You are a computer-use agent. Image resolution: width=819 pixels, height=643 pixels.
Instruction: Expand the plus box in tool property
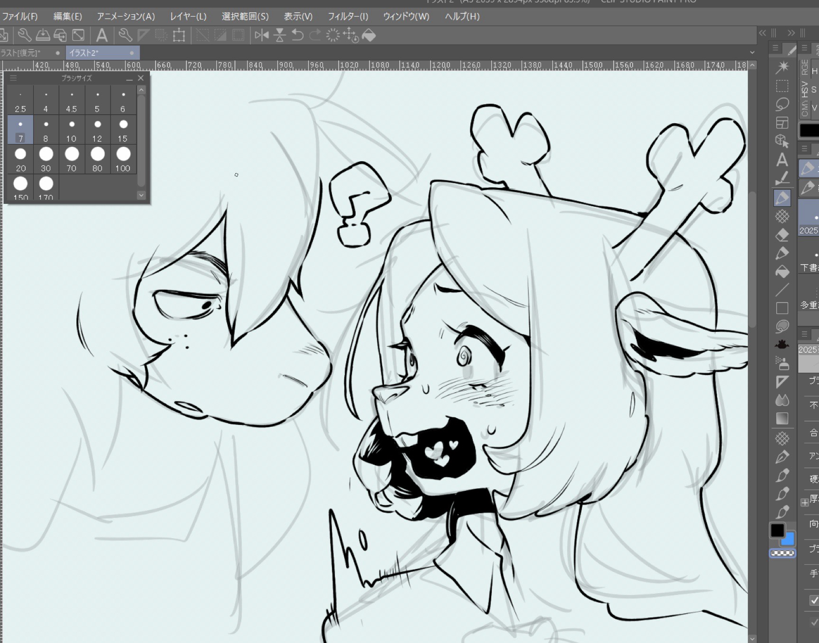(x=804, y=503)
